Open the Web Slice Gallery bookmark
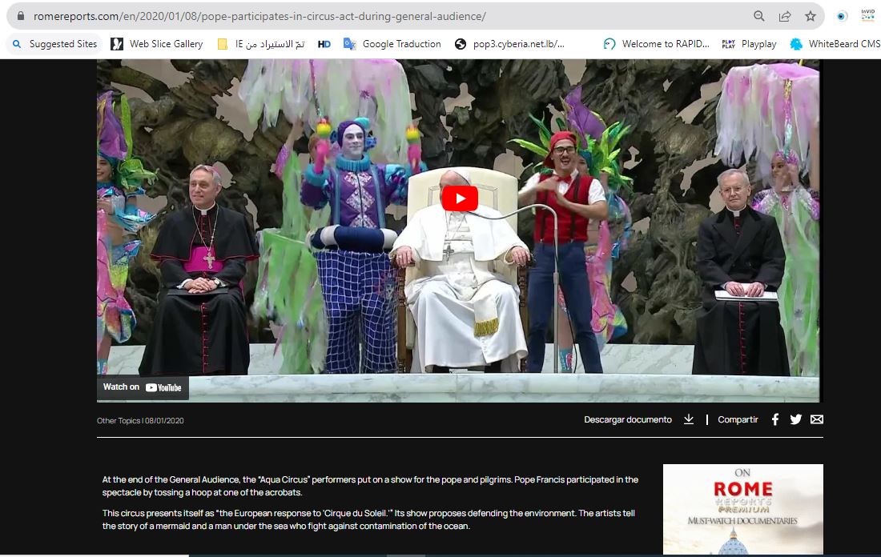 pos(157,44)
